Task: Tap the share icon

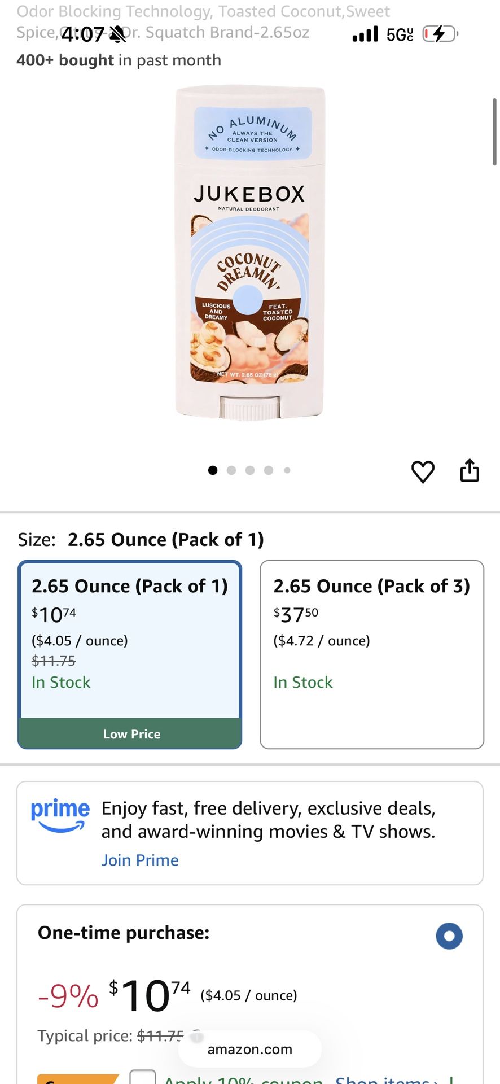Action: click(x=470, y=470)
